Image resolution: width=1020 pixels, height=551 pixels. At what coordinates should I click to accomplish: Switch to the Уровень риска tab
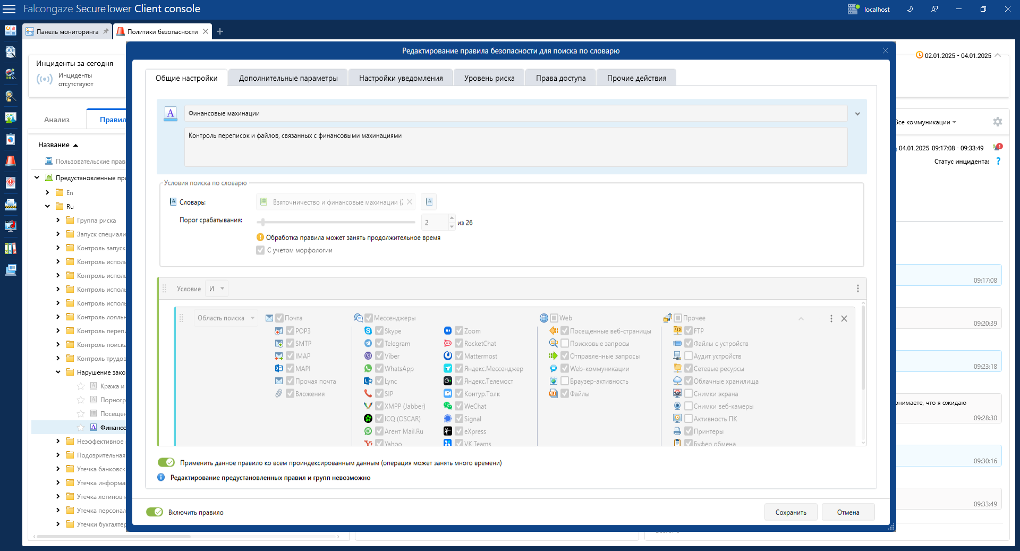click(489, 78)
